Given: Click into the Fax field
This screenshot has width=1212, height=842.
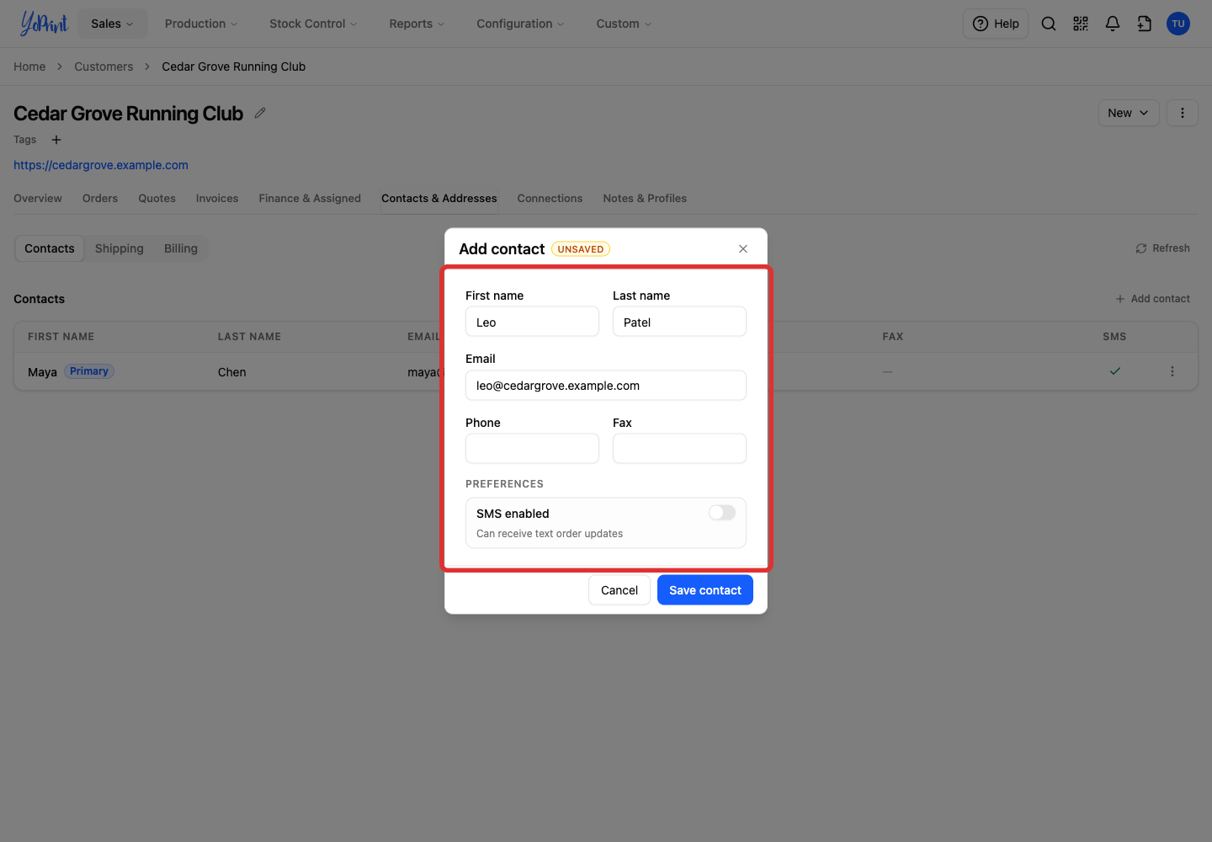Looking at the screenshot, I should pos(679,449).
